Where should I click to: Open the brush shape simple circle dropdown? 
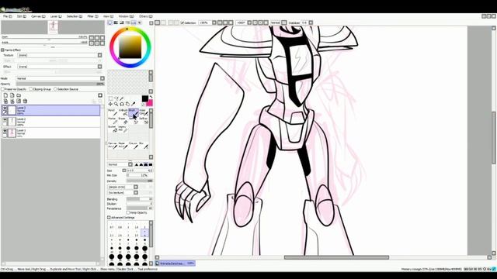click(x=136, y=187)
